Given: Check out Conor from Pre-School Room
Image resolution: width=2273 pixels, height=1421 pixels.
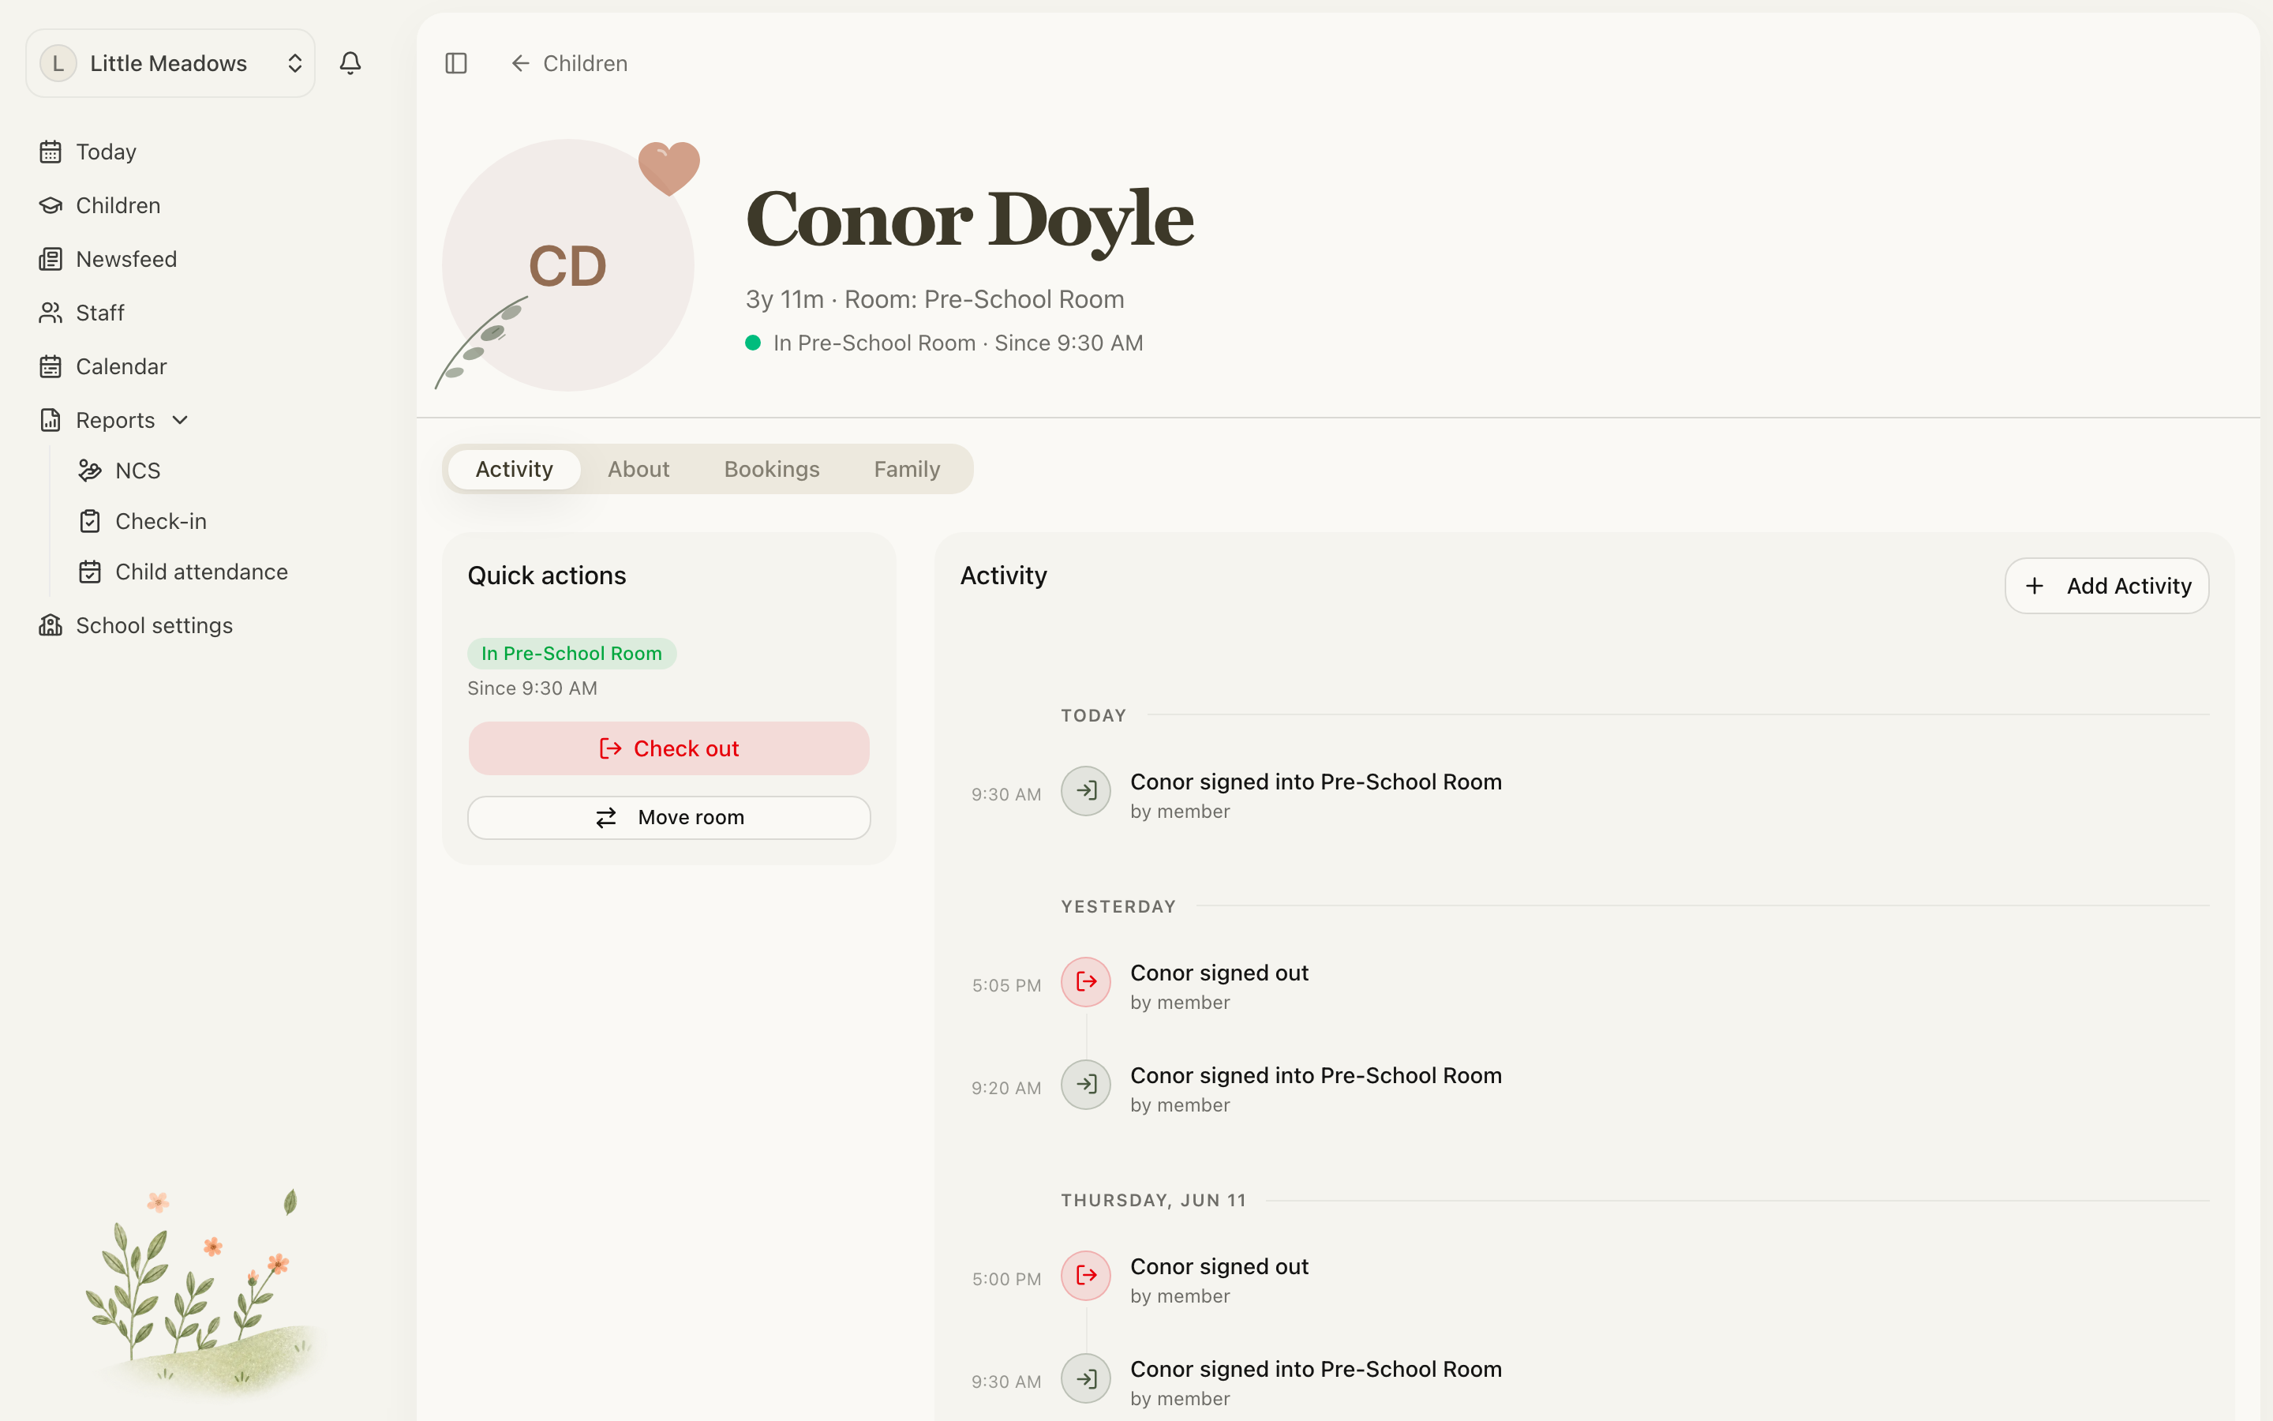Looking at the screenshot, I should pyautogui.click(x=668, y=748).
